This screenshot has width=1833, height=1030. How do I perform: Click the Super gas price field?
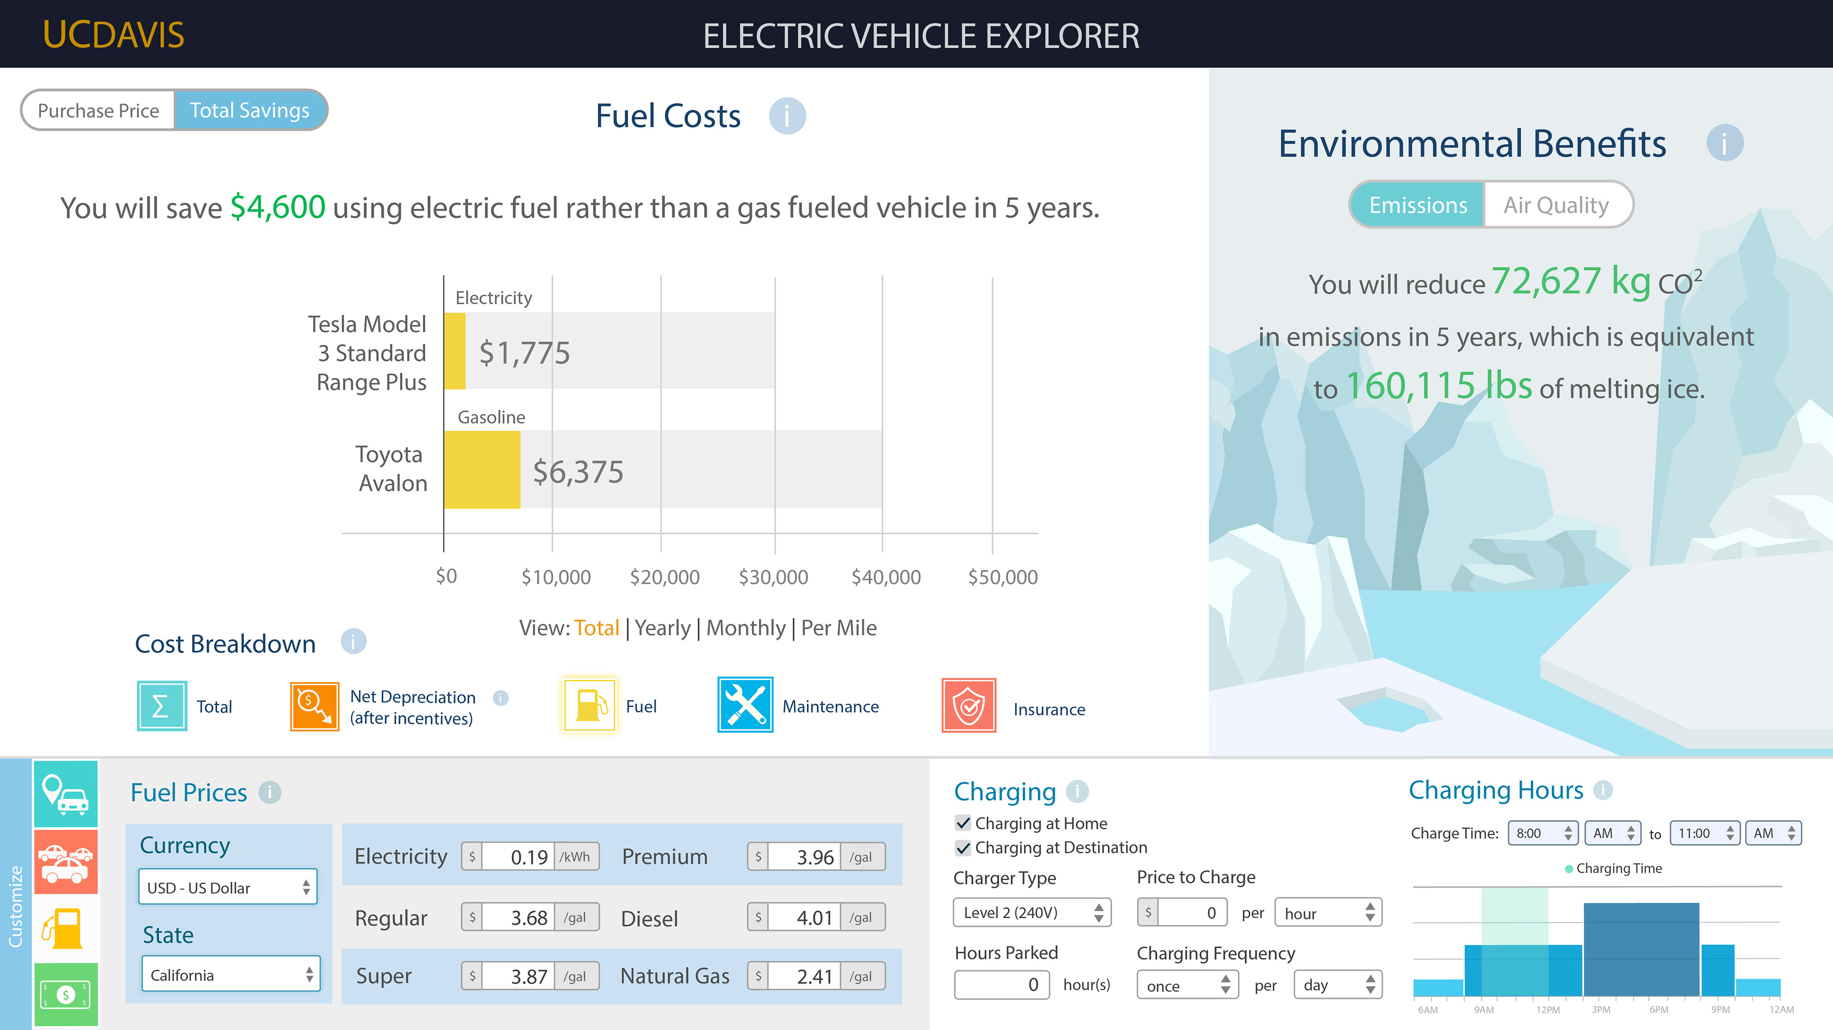(x=517, y=976)
